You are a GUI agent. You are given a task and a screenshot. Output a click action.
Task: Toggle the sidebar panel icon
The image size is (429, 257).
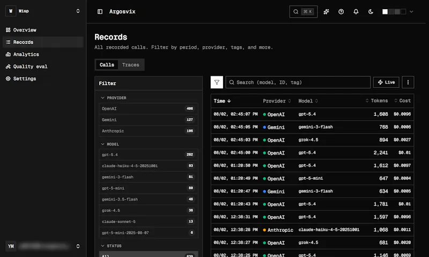[x=100, y=11]
